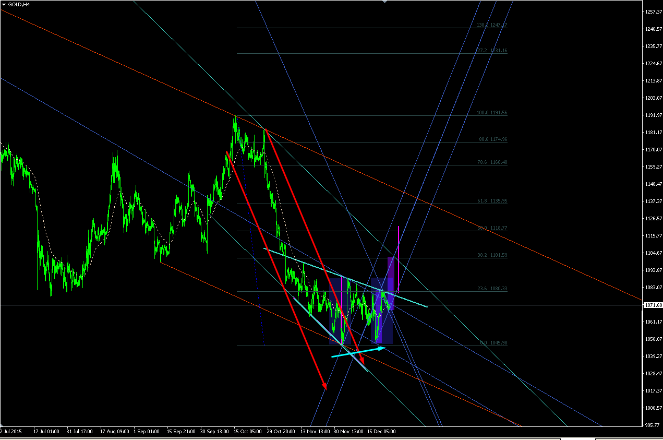Click time axis label 15 Oct 05:00
This screenshot has width=663, height=440.
[248, 432]
